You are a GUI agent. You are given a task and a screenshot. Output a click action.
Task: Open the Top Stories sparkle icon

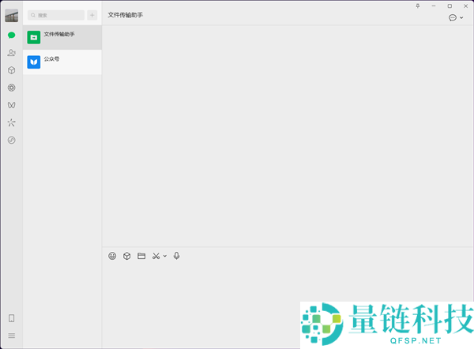(12, 122)
